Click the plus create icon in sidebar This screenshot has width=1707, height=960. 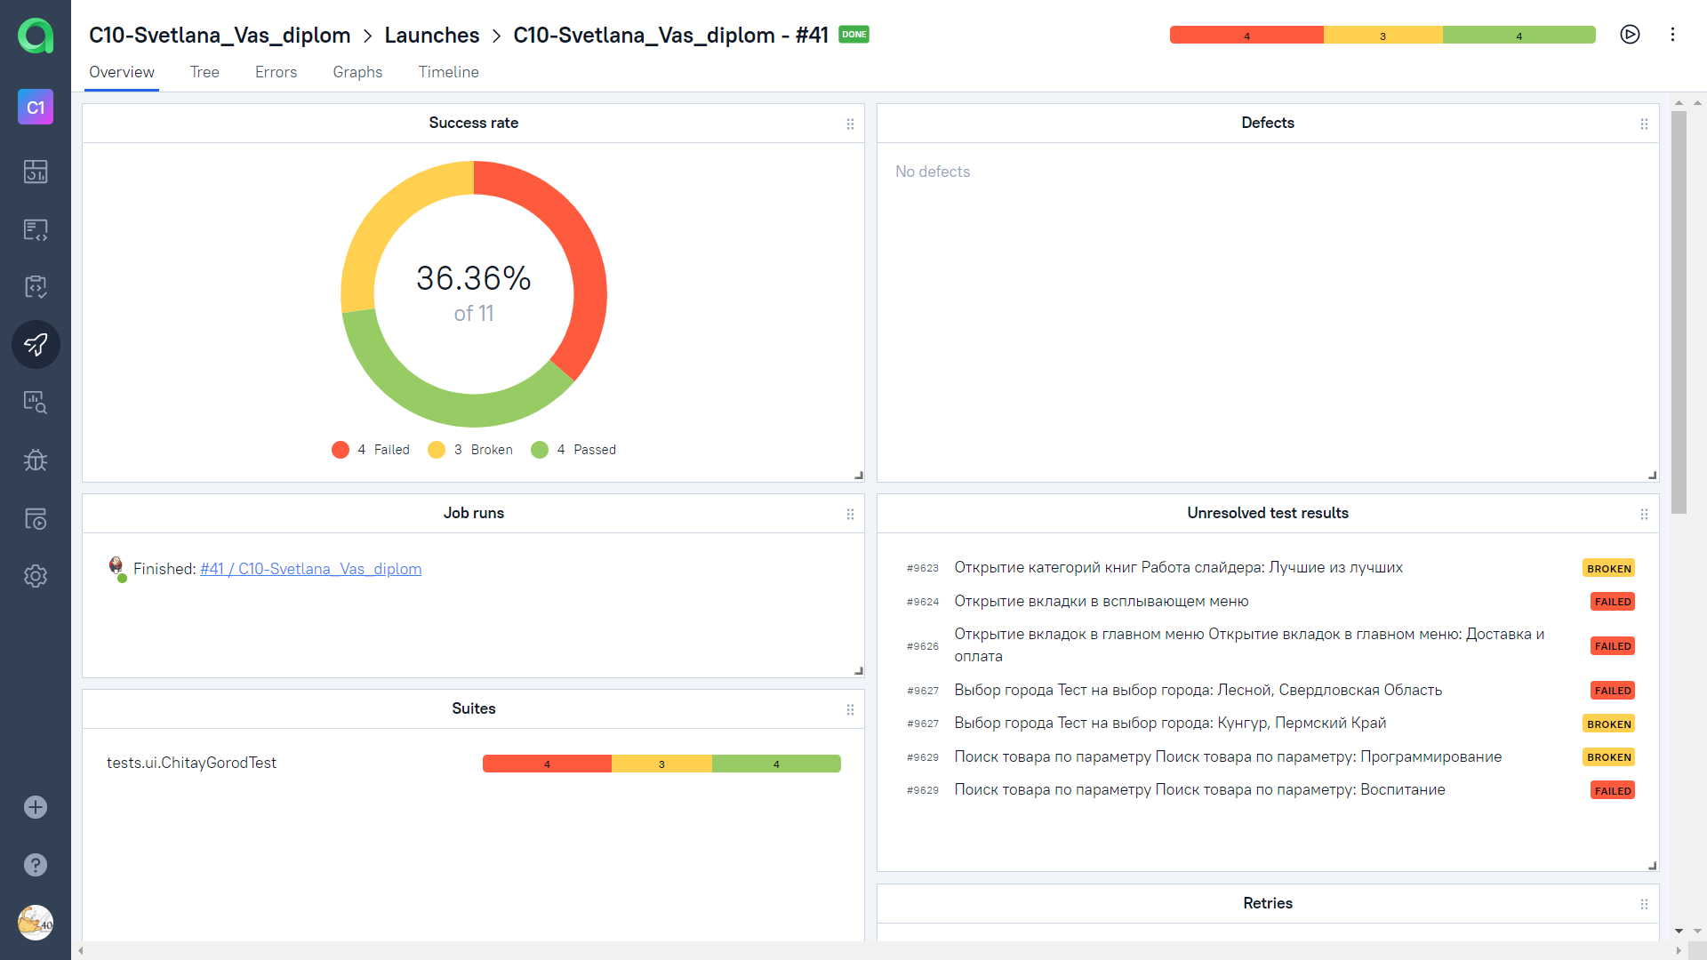[x=36, y=807]
